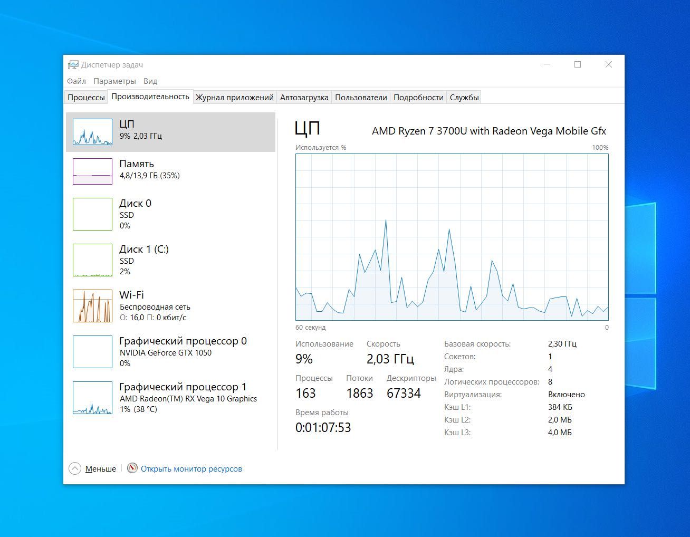Click the Диск 0 sidebar title
The image size is (690, 537).
click(x=136, y=203)
